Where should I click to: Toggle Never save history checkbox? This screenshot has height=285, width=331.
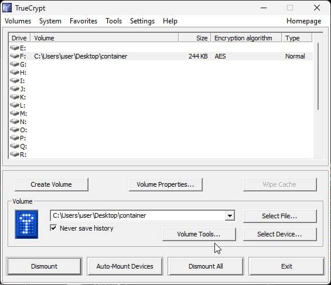coord(53,228)
